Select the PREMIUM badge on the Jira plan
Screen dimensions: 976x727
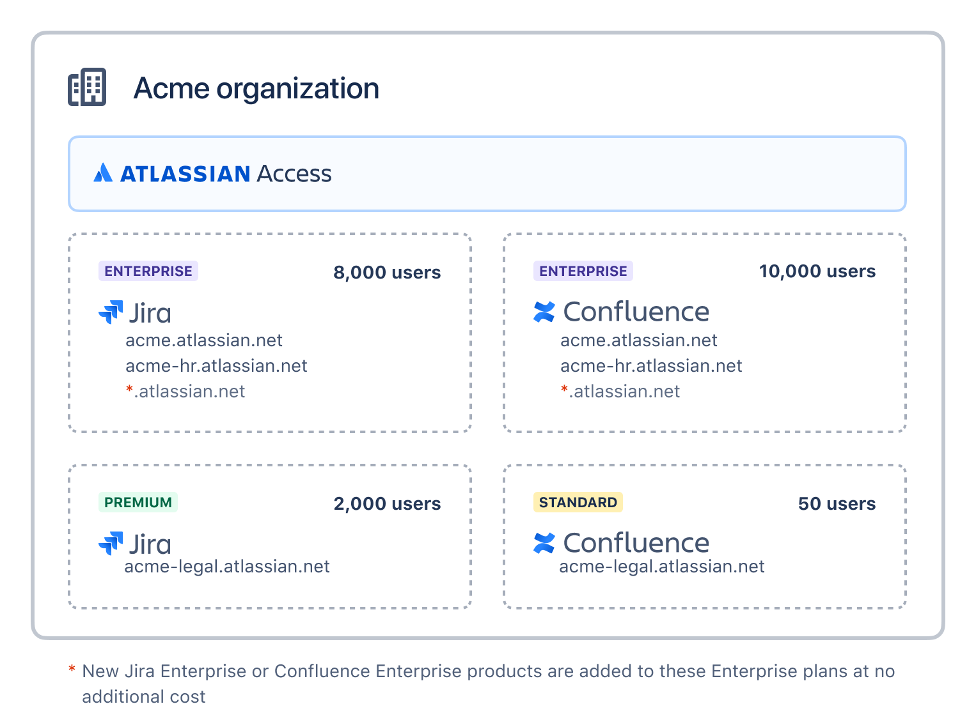pos(138,503)
